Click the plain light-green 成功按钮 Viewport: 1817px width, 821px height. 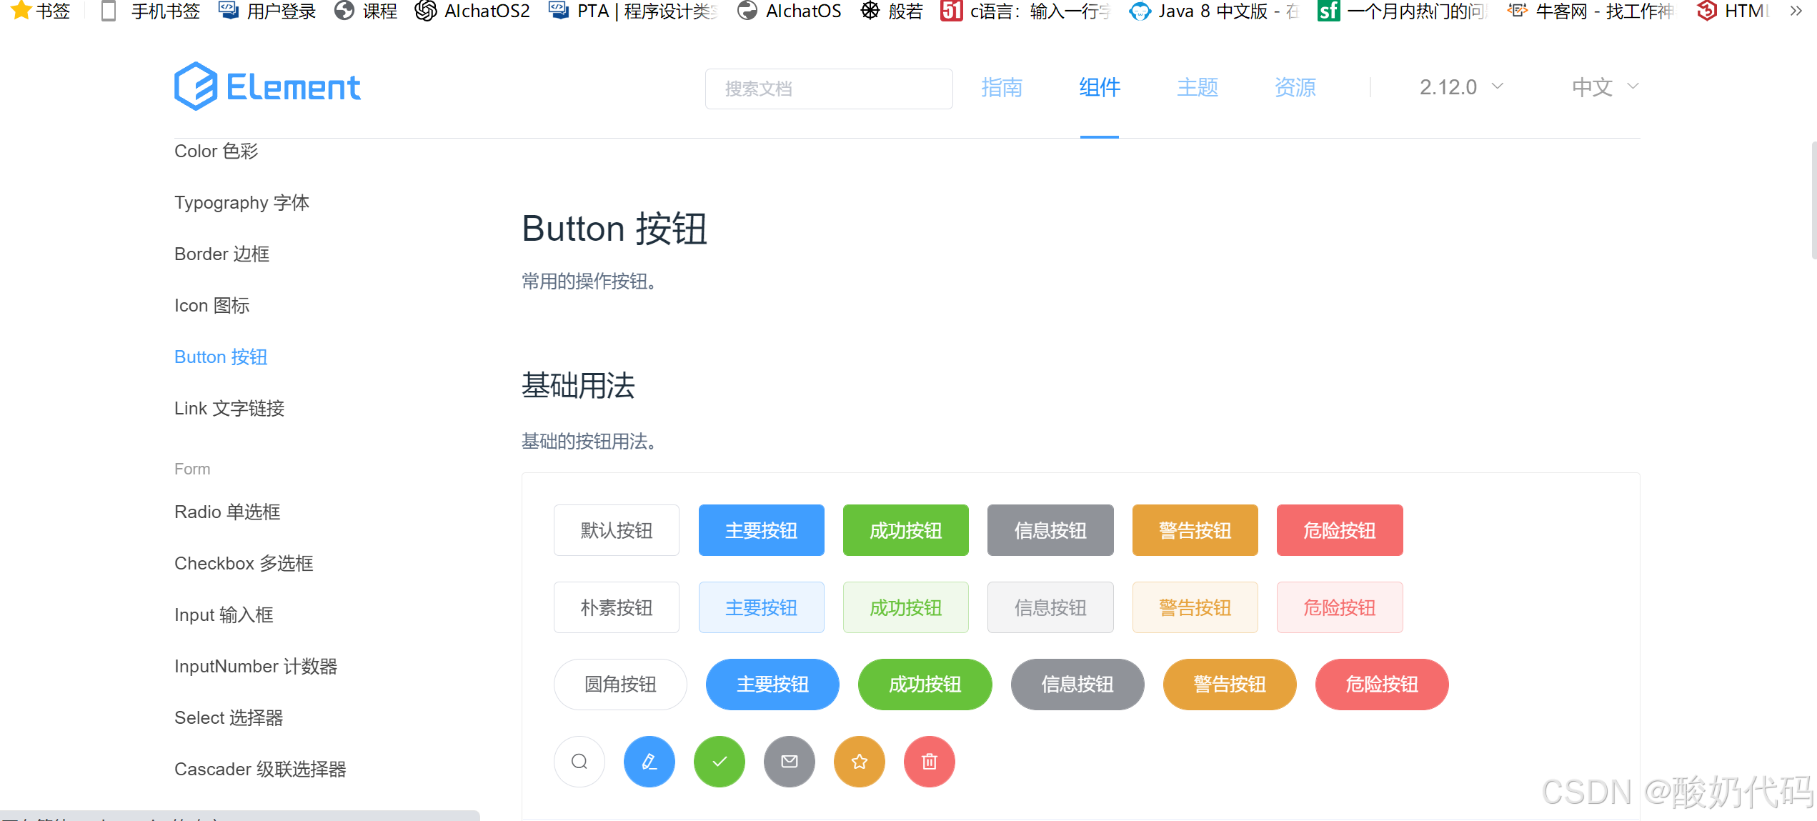point(905,607)
